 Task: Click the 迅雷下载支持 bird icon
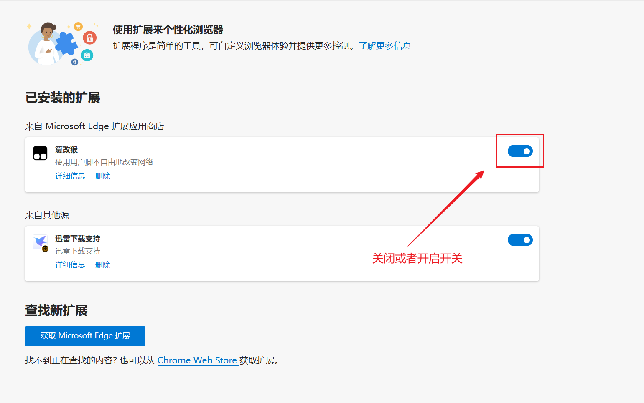coord(41,242)
